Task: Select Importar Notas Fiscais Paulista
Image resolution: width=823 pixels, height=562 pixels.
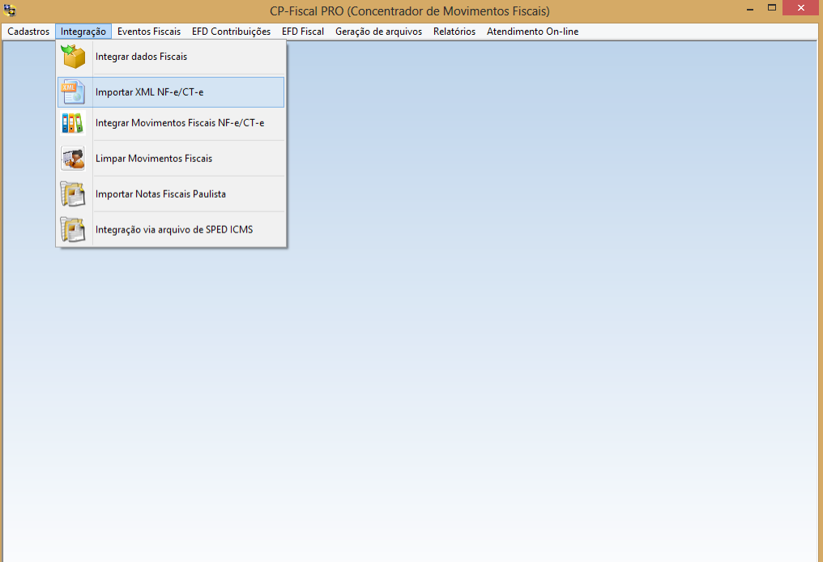Action: 171,194
